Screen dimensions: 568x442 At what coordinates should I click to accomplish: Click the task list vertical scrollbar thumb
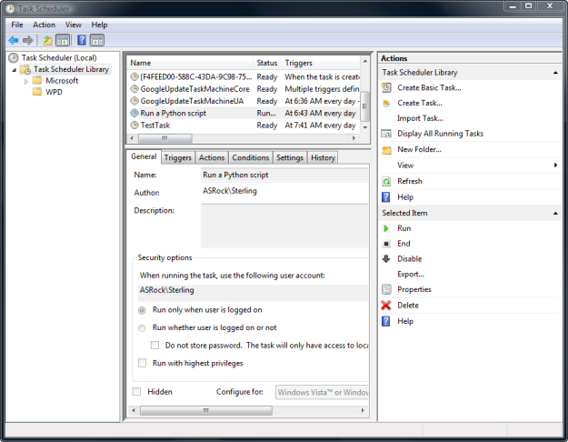(x=365, y=105)
